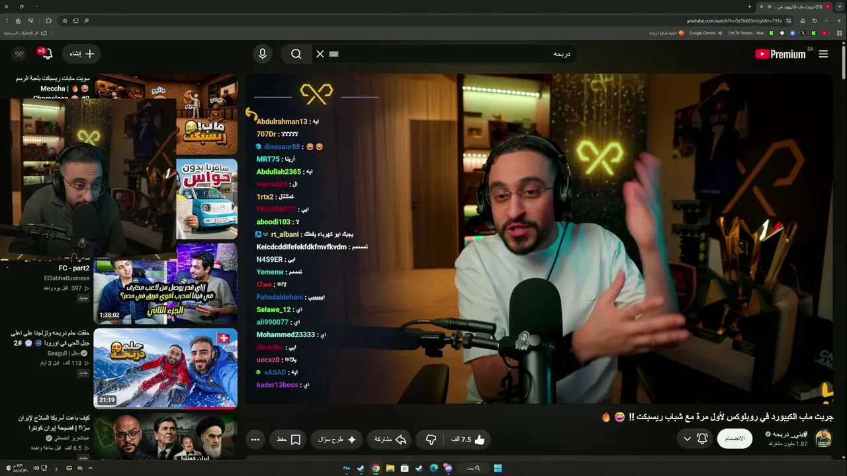Open the channel avatar under the video
Screen dimensions: 847x476
point(823,438)
